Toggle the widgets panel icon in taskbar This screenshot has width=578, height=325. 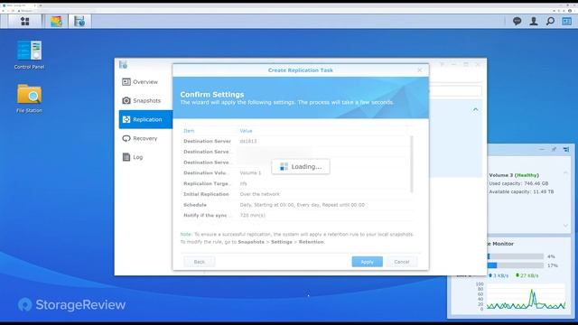click(x=566, y=22)
